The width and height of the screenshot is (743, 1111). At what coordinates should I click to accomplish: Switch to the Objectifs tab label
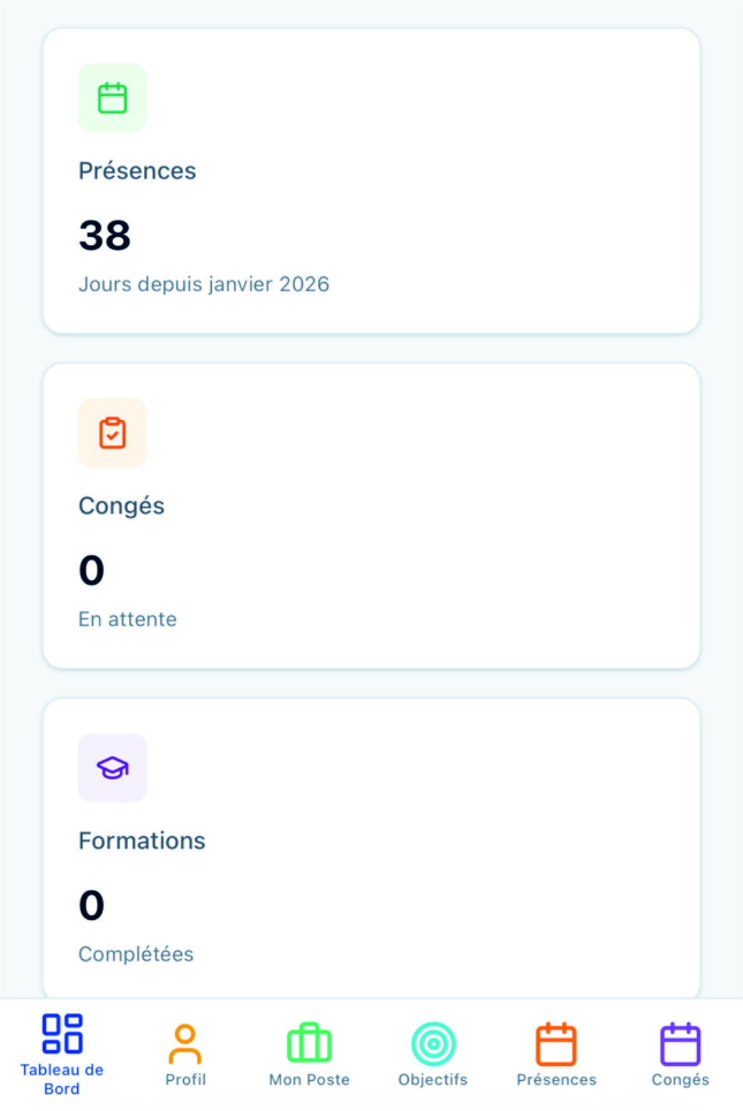(433, 1080)
